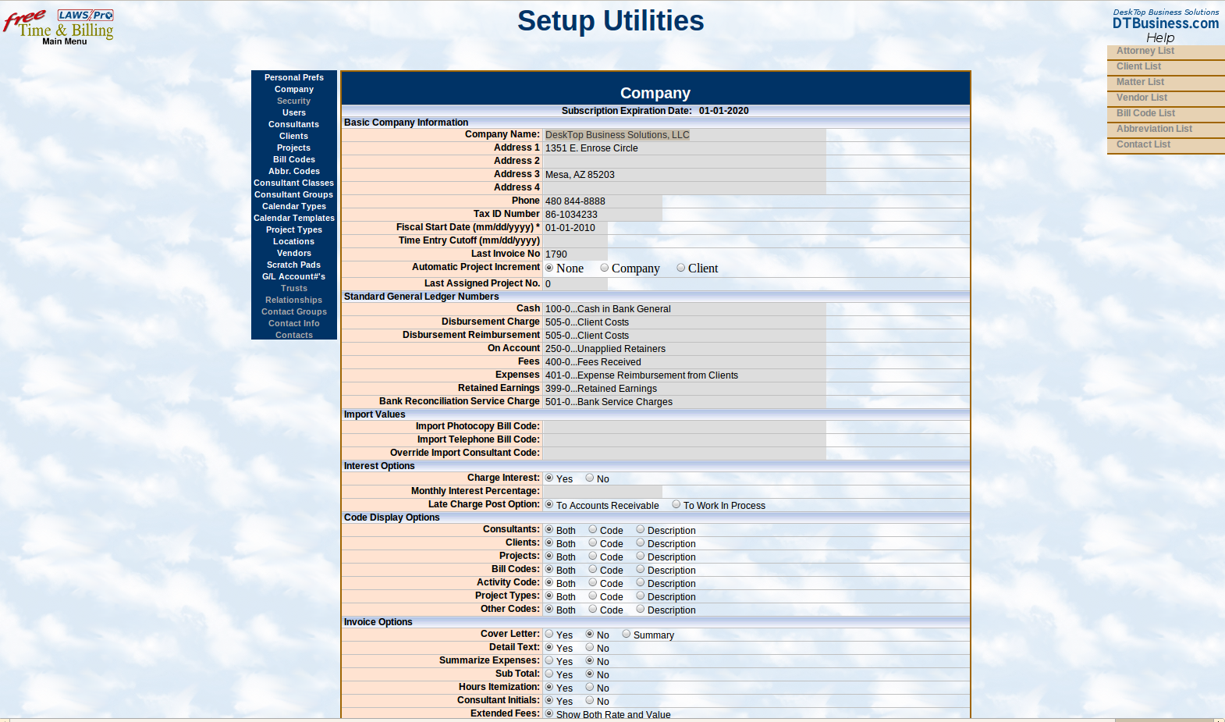Set Sub Total to Yes
This screenshot has width=1225, height=722.
click(549, 674)
